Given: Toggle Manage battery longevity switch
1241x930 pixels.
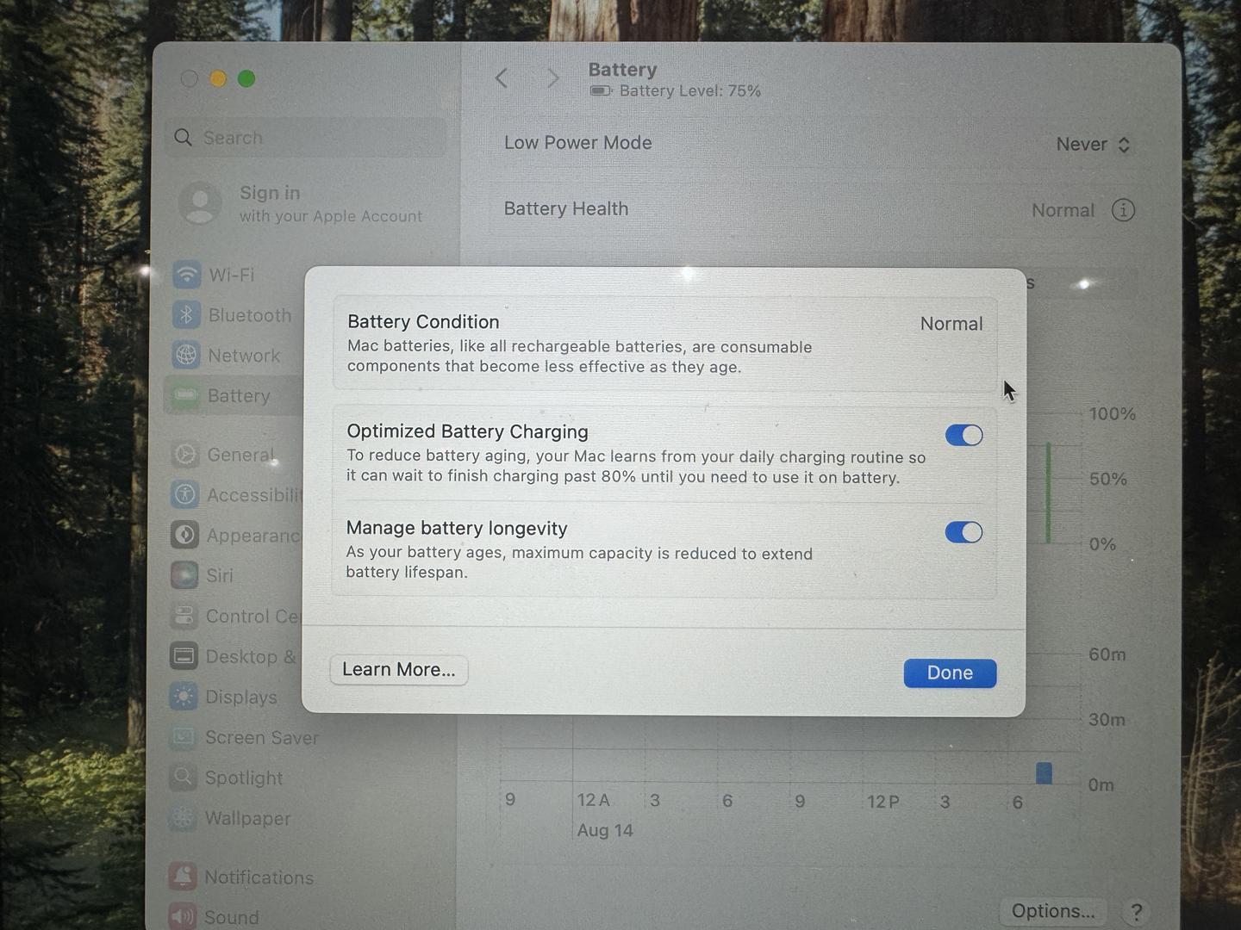Looking at the screenshot, I should click(x=963, y=532).
